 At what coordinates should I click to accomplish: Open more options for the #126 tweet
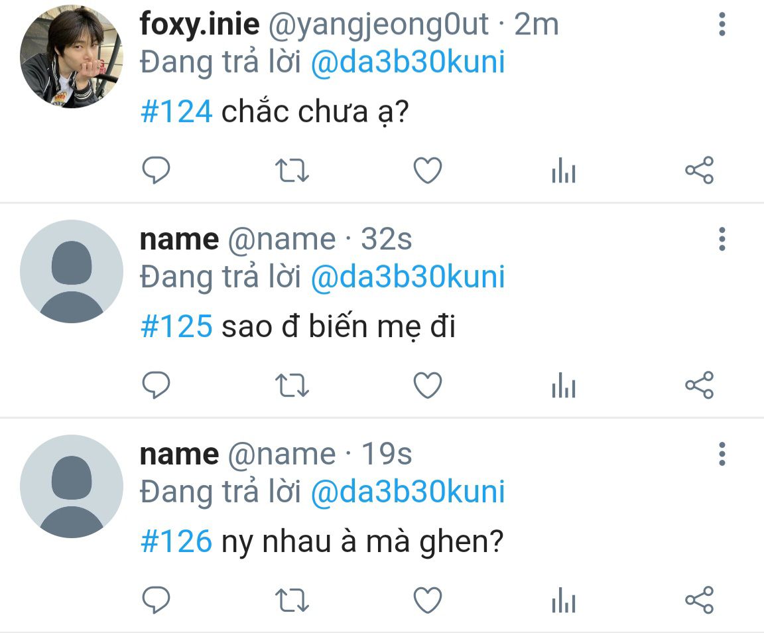pyautogui.click(x=722, y=454)
